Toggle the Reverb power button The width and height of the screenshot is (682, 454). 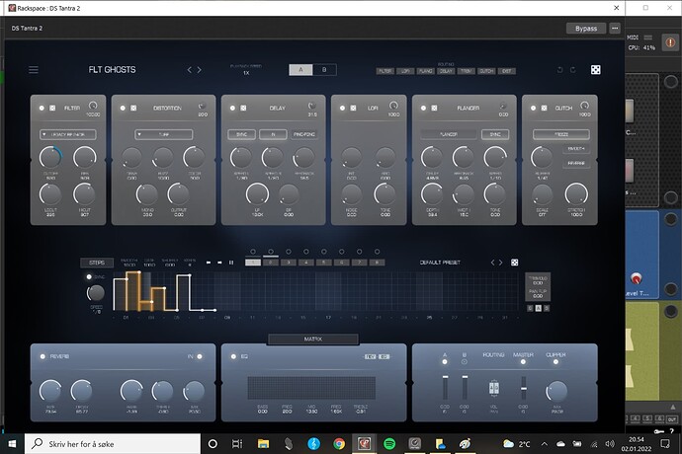tap(43, 356)
